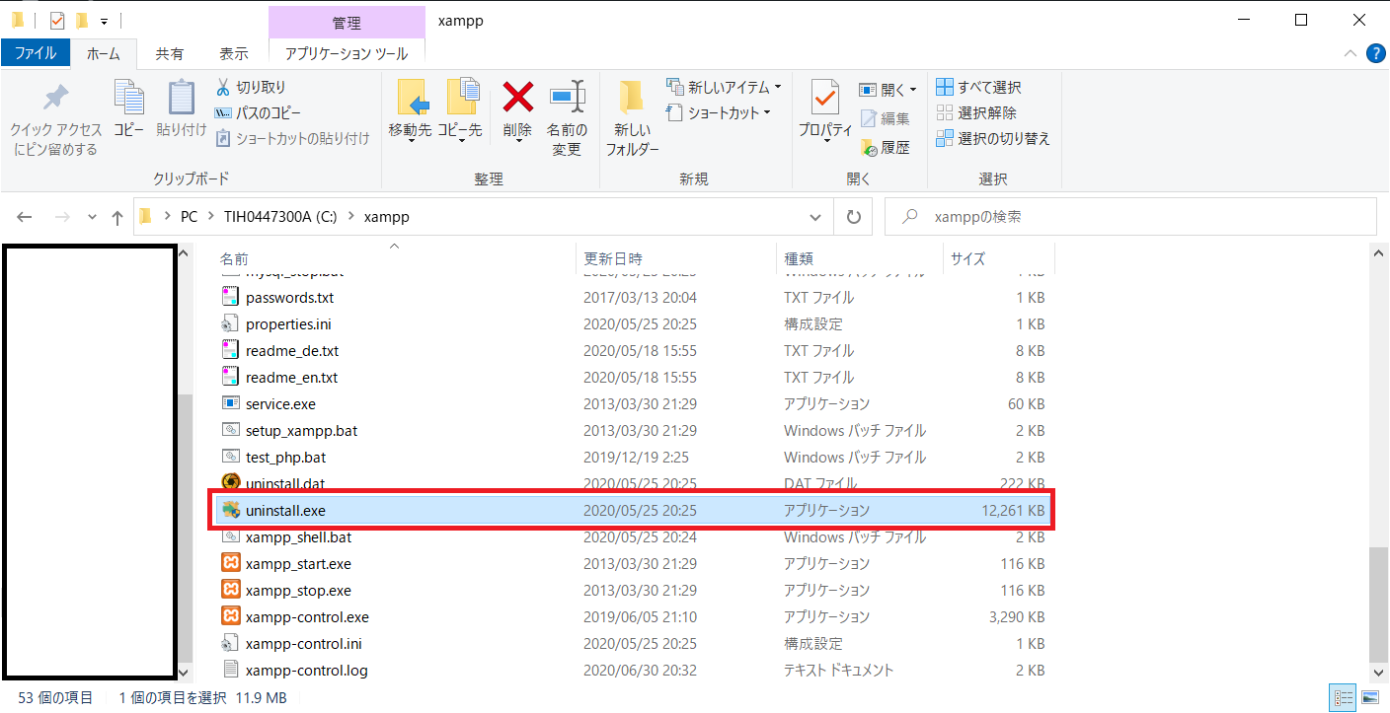This screenshot has height=713, width=1390.
Task: Click the Back navigation arrow
Action: [25, 217]
